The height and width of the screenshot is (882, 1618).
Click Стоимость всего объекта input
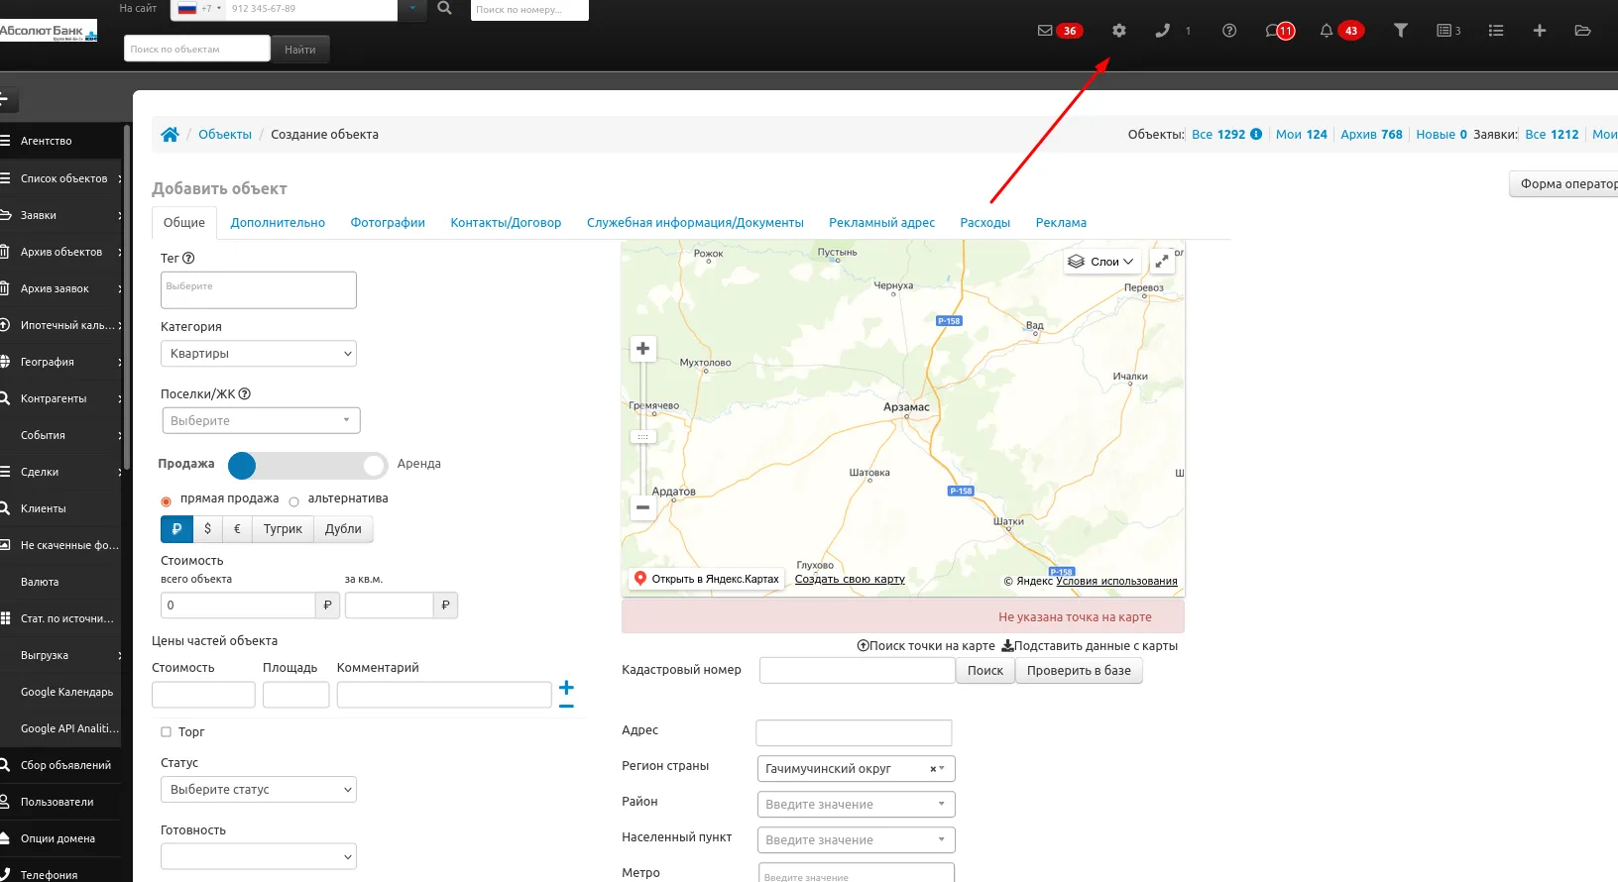(x=238, y=606)
